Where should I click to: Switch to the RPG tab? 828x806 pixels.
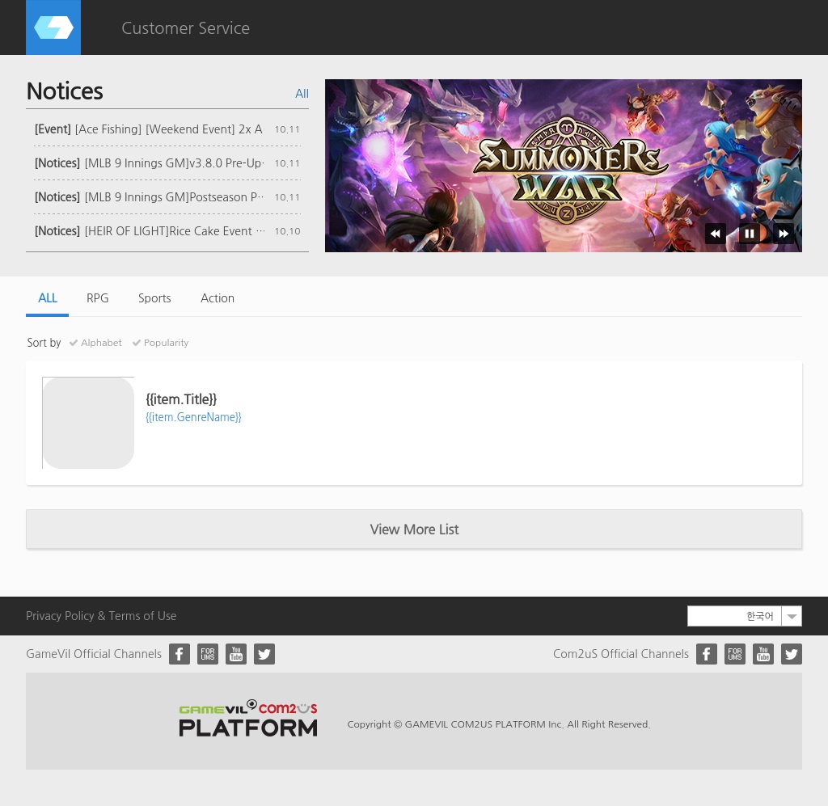(x=98, y=298)
